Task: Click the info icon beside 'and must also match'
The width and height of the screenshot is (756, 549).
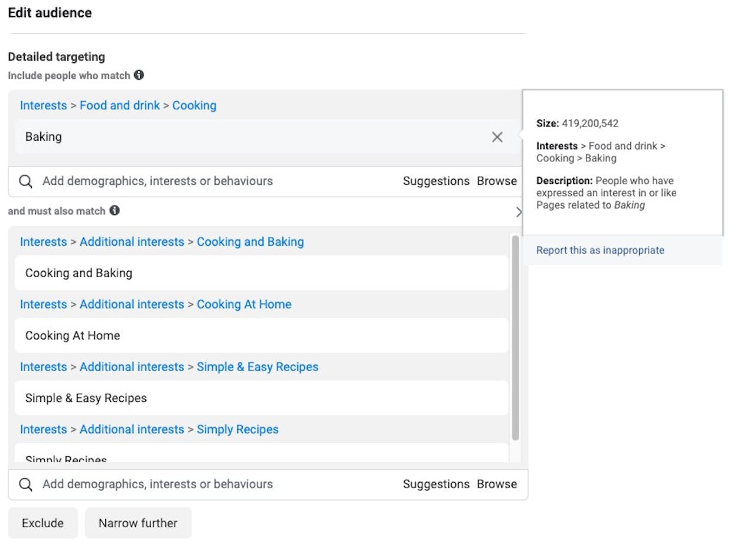Action: 115,210
